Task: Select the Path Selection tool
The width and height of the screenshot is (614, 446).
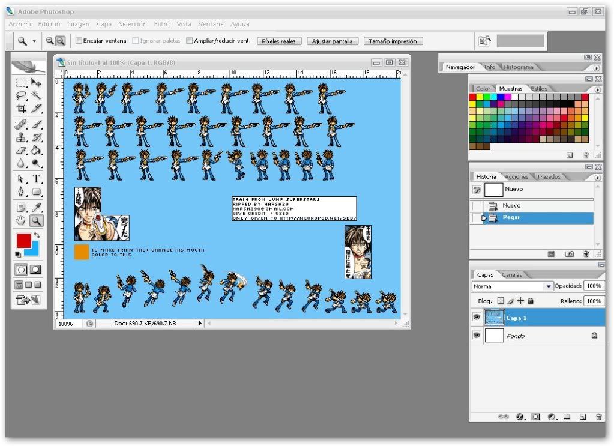Action: pos(21,179)
